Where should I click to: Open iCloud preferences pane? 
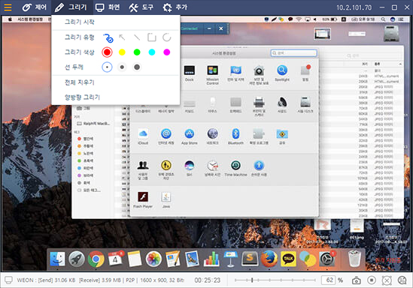(143, 136)
